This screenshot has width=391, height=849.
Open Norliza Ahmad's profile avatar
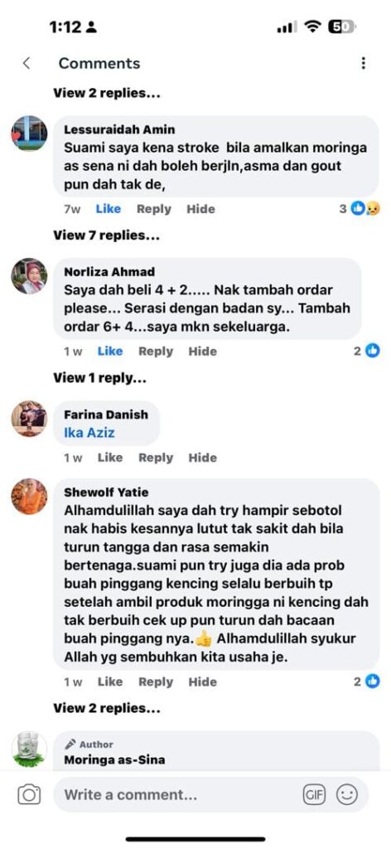29,275
